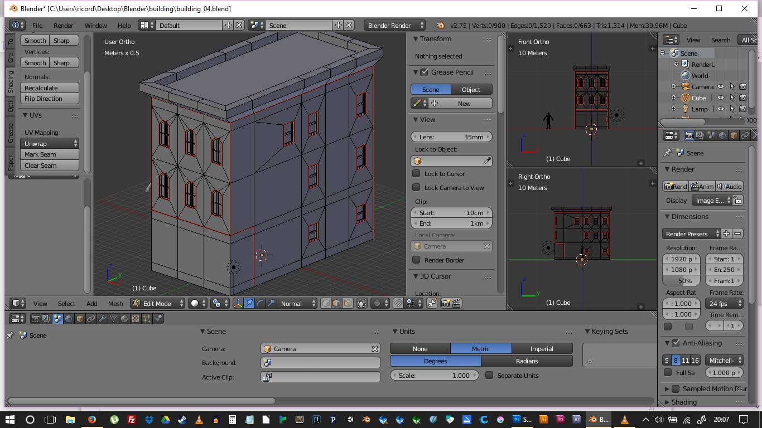Viewport: 762px width, 428px height.
Task: Click the eyedropper in Lock to Object field
Action: click(x=487, y=161)
